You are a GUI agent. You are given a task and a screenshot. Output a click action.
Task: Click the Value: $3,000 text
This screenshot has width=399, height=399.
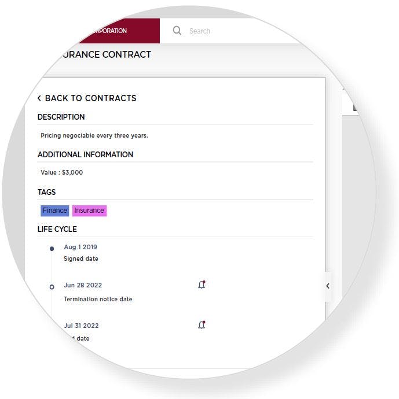[x=61, y=172]
